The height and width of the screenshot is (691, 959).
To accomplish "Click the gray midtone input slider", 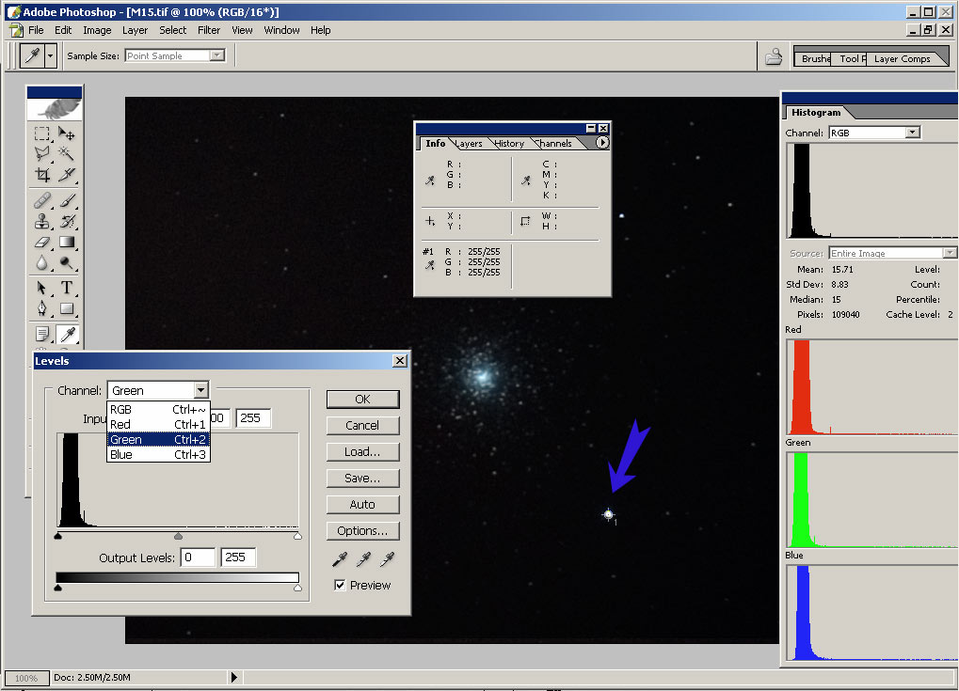I will (178, 536).
